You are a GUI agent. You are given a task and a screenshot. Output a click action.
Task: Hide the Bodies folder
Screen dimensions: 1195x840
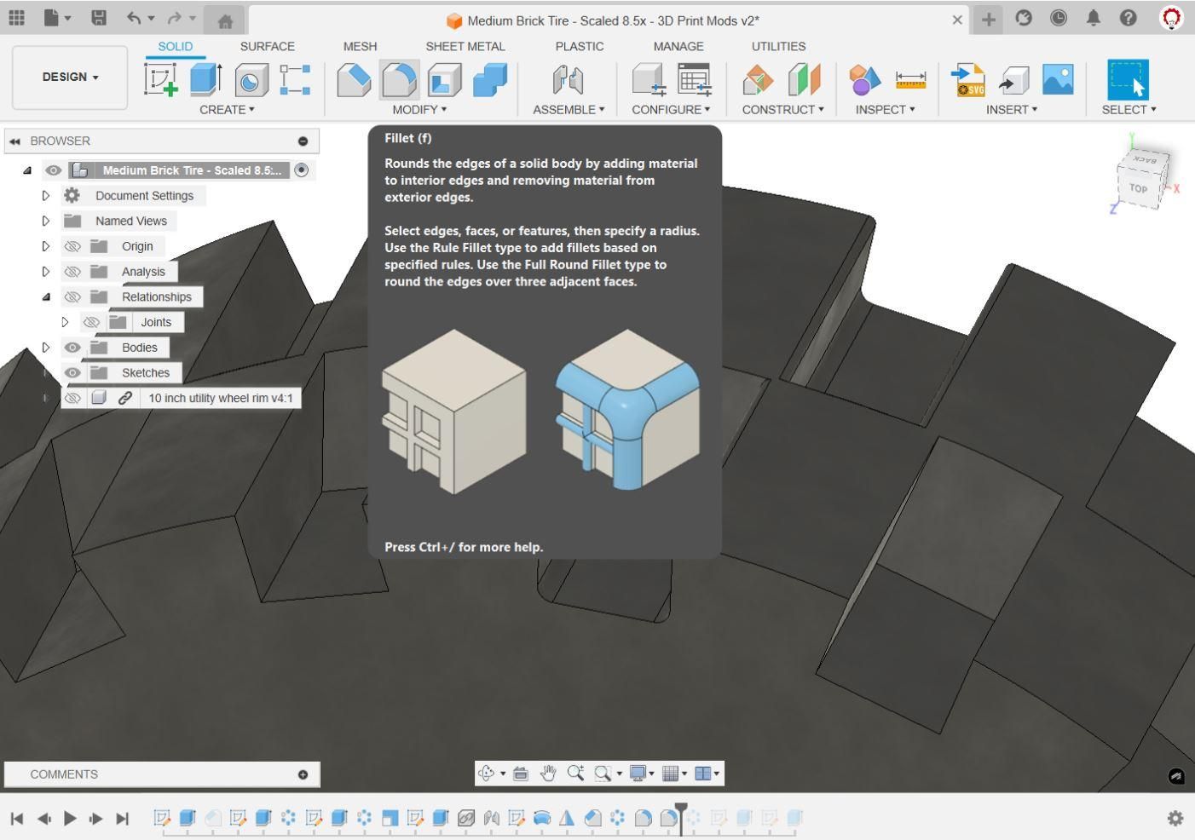pos(72,348)
